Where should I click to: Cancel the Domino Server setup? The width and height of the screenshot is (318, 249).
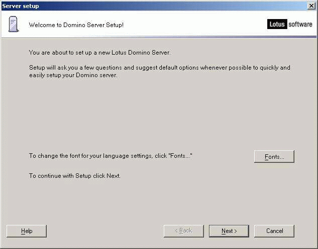pyautogui.click(x=274, y=231)
